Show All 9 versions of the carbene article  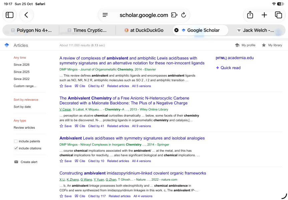click(141, 126)
